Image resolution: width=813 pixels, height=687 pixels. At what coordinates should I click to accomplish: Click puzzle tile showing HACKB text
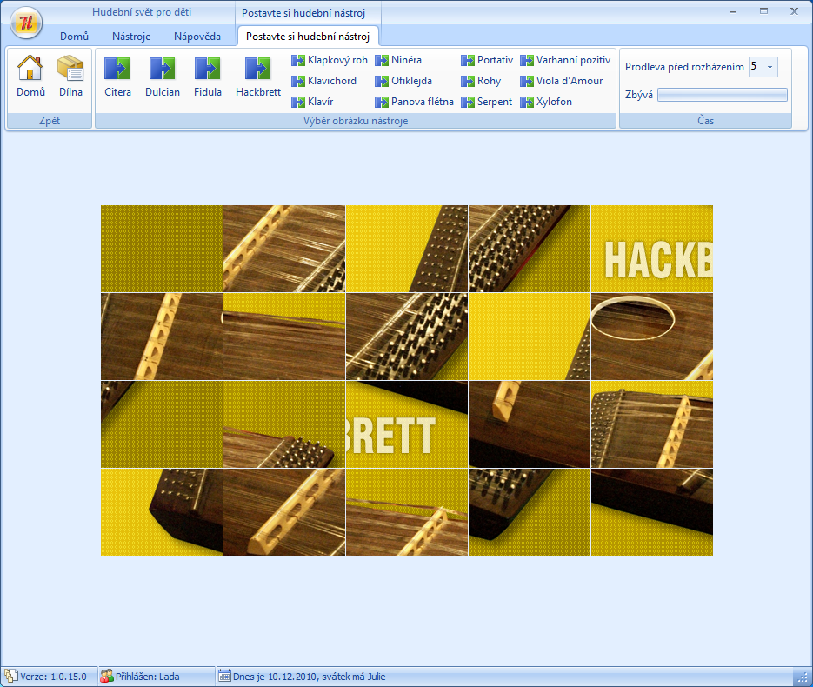pyautogui.click(x=652, y=249)
